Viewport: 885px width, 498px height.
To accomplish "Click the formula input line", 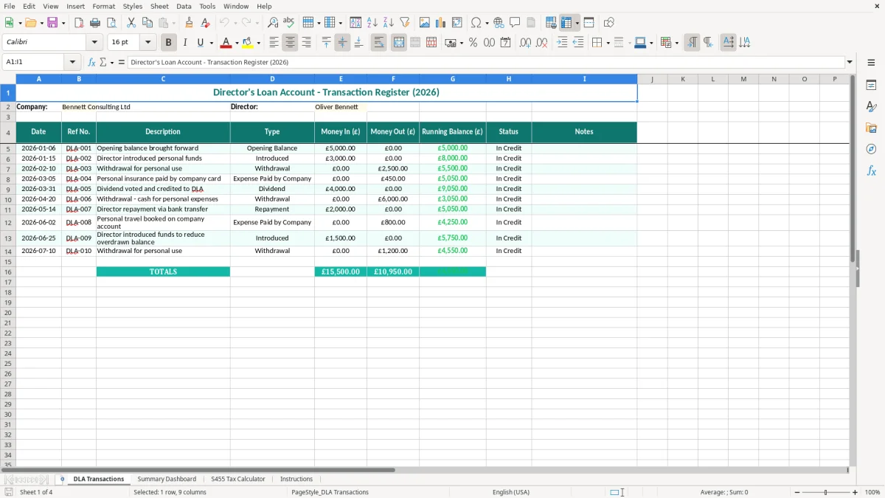I will [x=485, y=62].
